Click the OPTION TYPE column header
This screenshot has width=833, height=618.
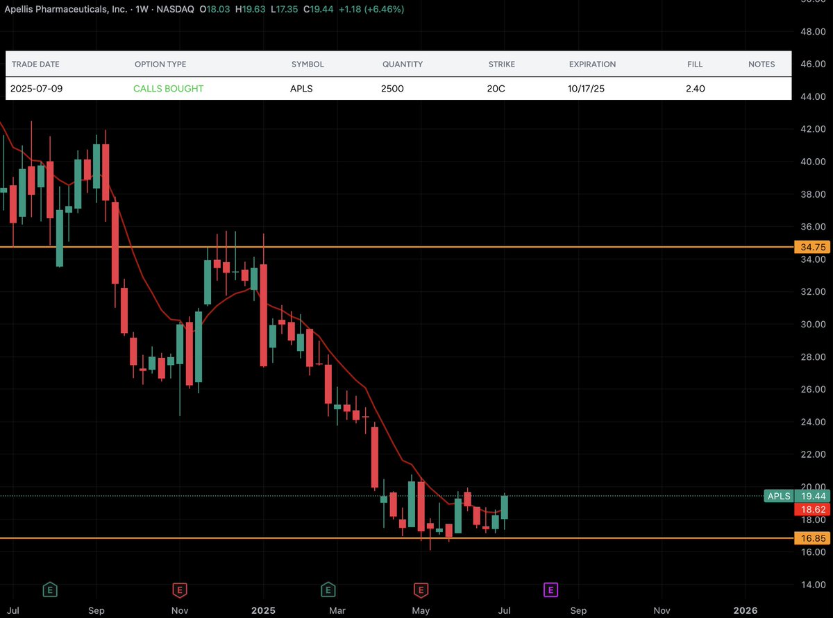(x=160, y=64)
